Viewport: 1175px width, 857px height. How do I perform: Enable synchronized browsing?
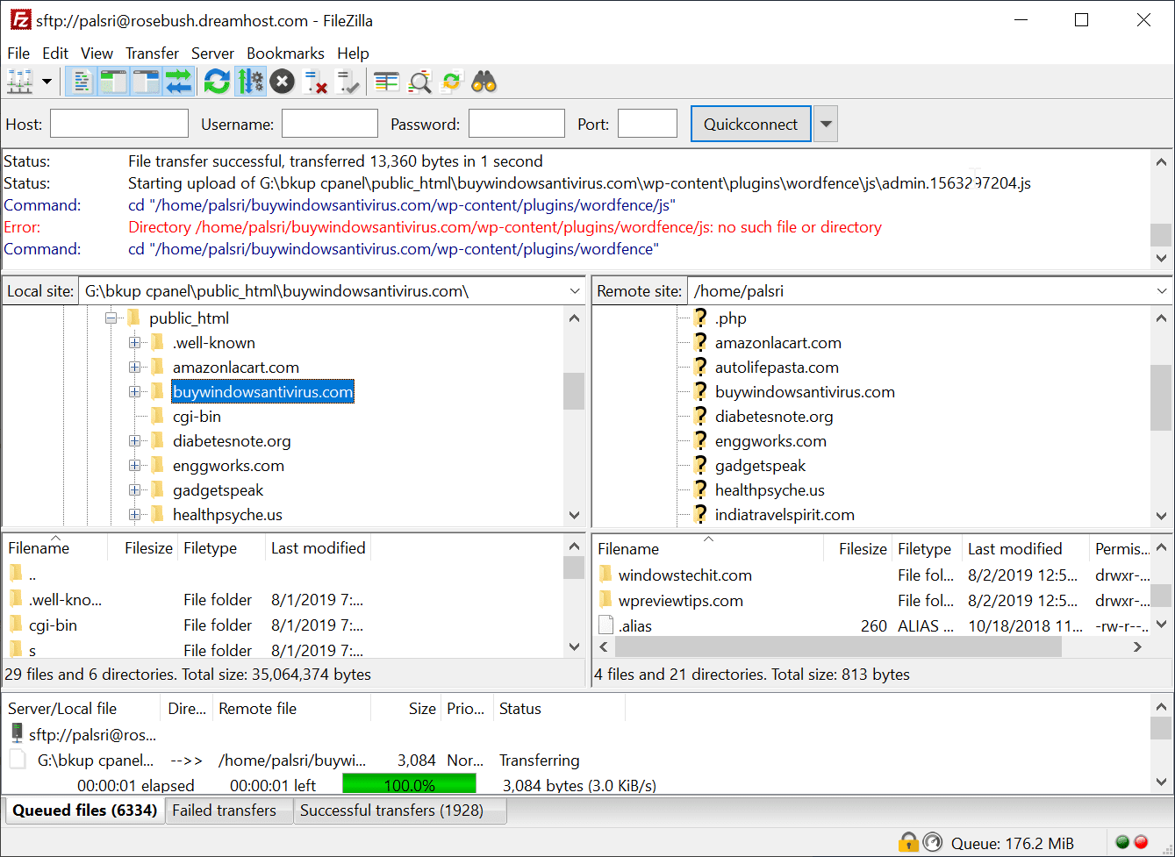click(450, 81)
